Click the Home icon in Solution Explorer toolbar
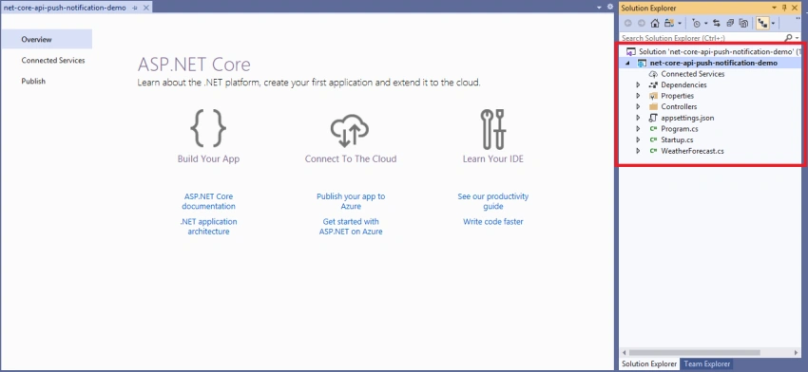The width and height of the screenshot is (808, 372). [x=655, y=23]
